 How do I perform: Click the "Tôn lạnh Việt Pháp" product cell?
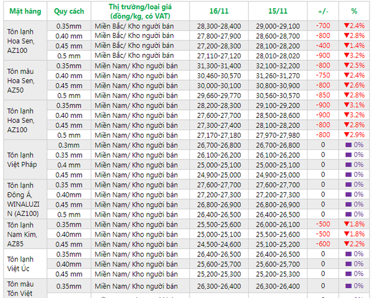click(x=25, y=160)
